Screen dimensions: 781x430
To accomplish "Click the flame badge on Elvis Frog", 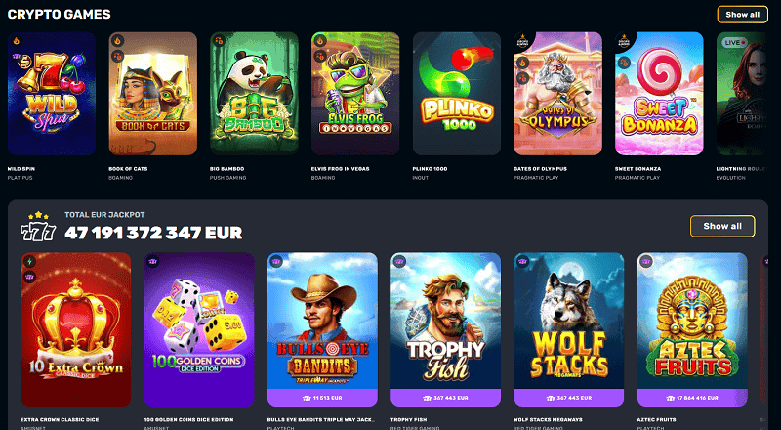I will pyautogui.click(x=320, y=41).
